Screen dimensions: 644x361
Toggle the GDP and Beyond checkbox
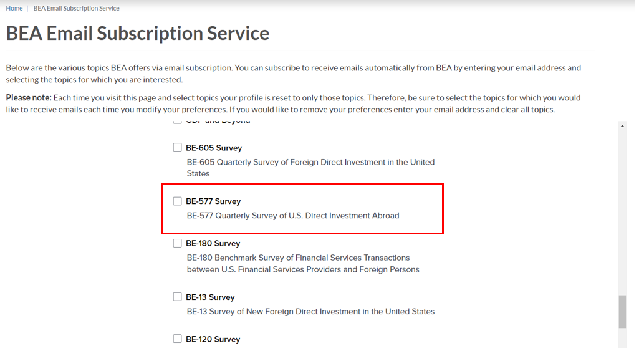(x=178, y=120)
